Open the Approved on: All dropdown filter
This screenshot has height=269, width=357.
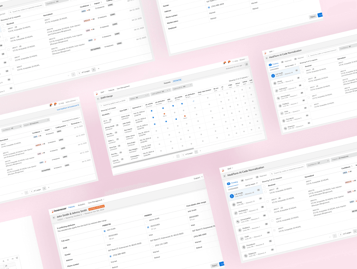182,87
